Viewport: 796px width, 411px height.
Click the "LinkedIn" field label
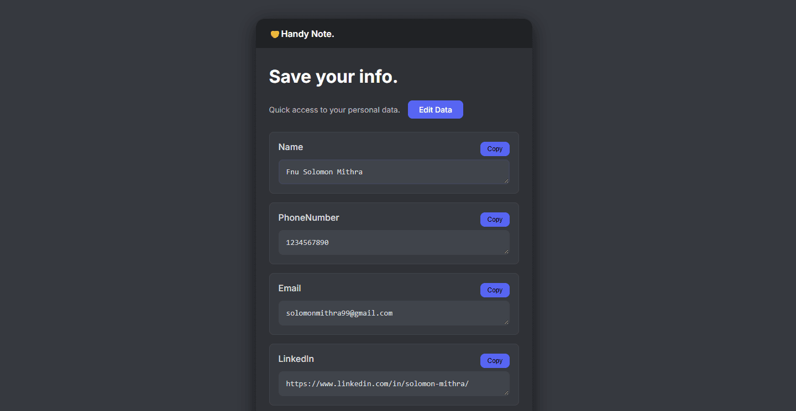pos(296,359)
